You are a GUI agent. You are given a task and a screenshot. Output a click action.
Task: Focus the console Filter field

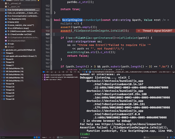[x=154, y=138]
